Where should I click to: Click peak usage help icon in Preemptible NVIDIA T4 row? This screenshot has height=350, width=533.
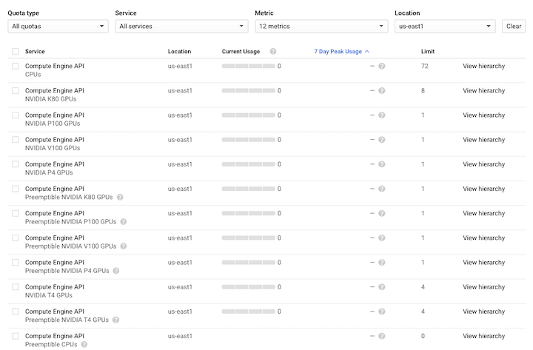point(382,312)
